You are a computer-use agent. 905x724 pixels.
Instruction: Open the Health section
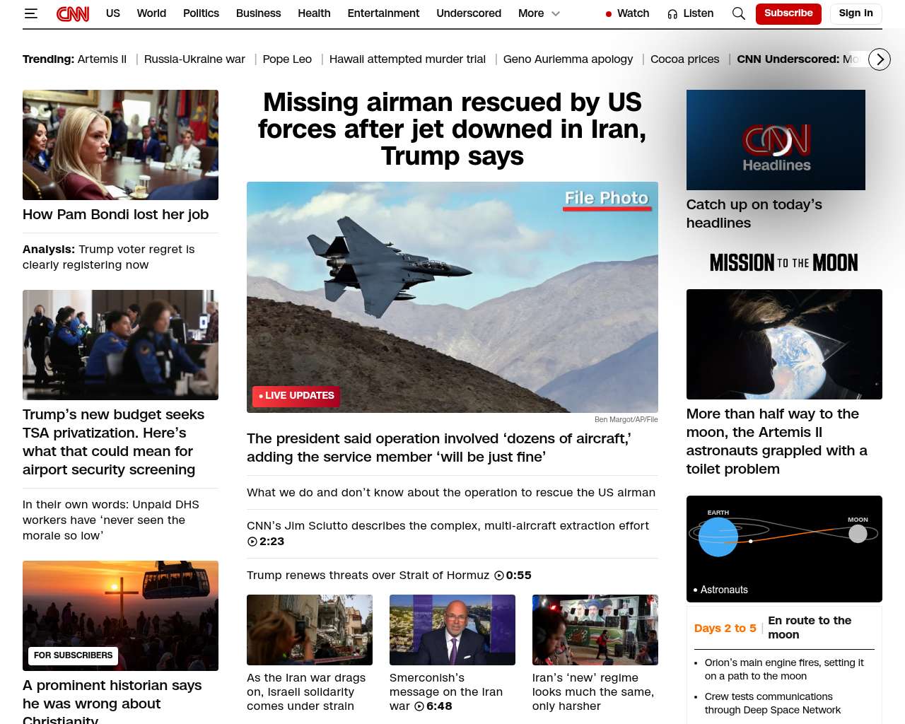(x=314, y=13)
